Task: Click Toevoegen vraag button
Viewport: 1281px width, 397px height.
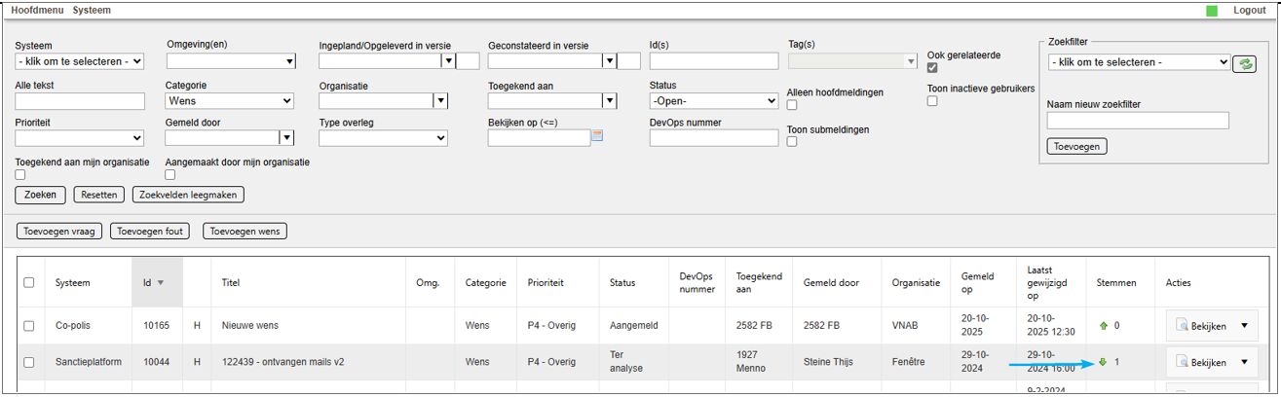Action: coord(59,232)
